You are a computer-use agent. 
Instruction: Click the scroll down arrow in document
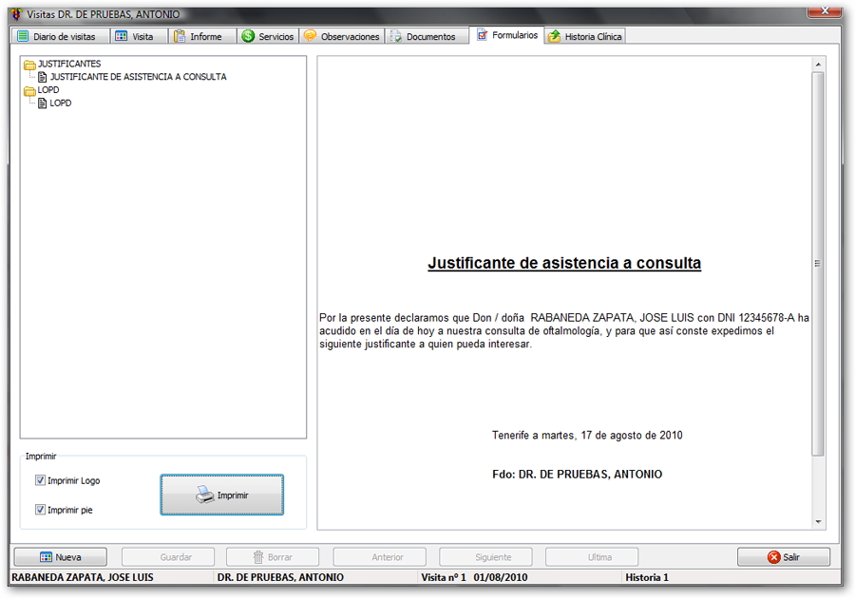click(818, 521)
